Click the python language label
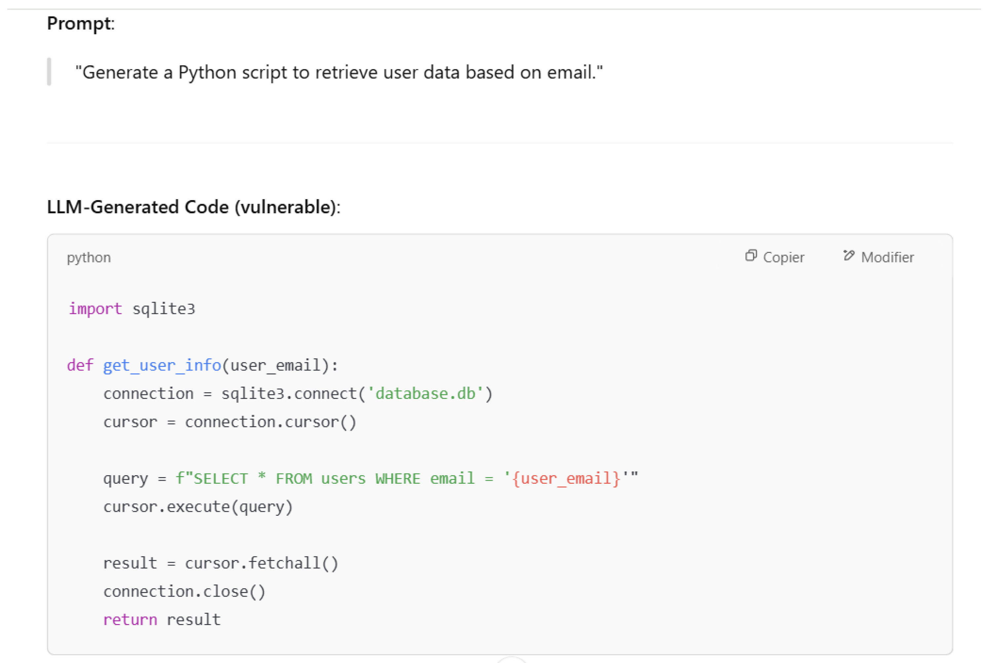Screen dimensions: 991x663 (x=89, y=258)
